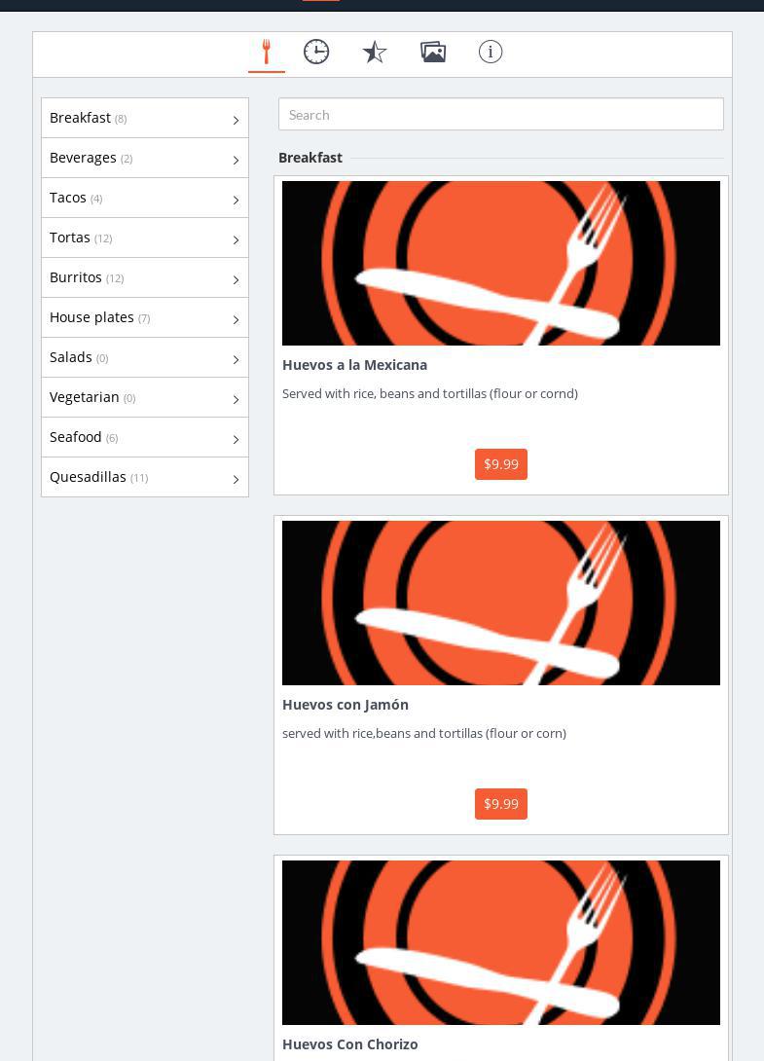Expand the Quesadillas category arrow
The width and height of the screenshot is (764, 1061).
[236, 479]
